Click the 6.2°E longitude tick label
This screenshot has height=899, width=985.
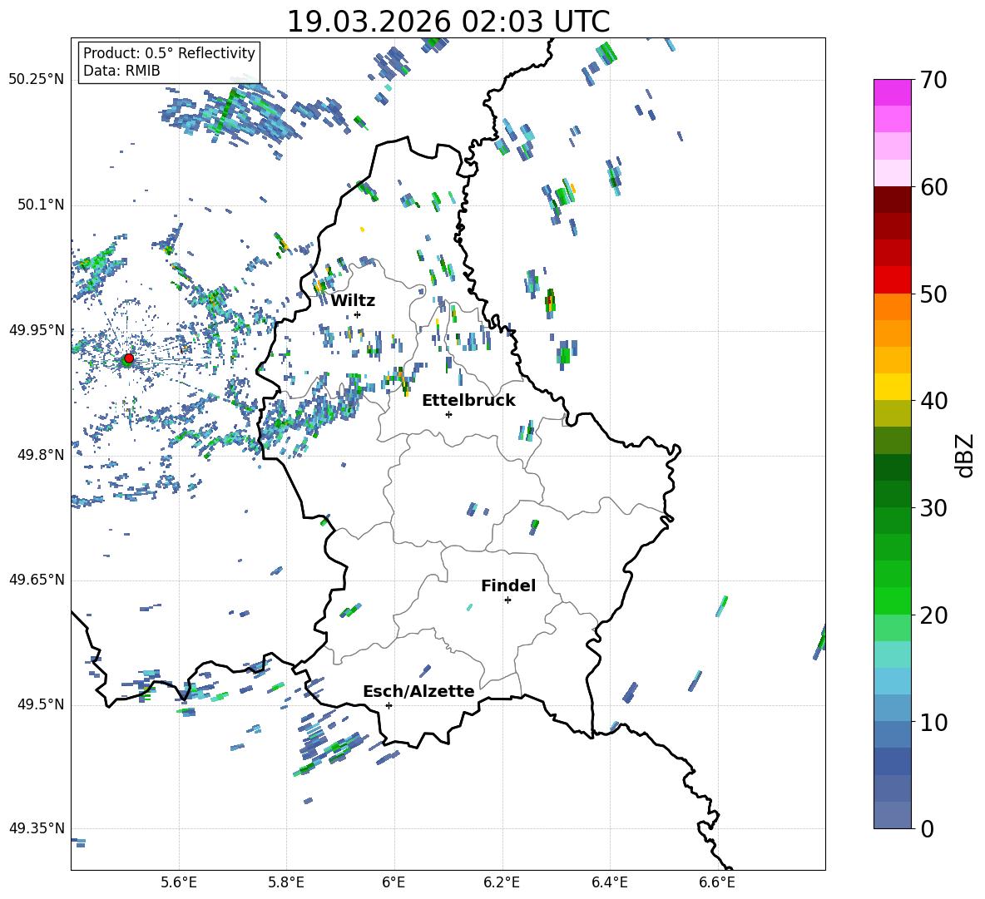coord(502,882)
